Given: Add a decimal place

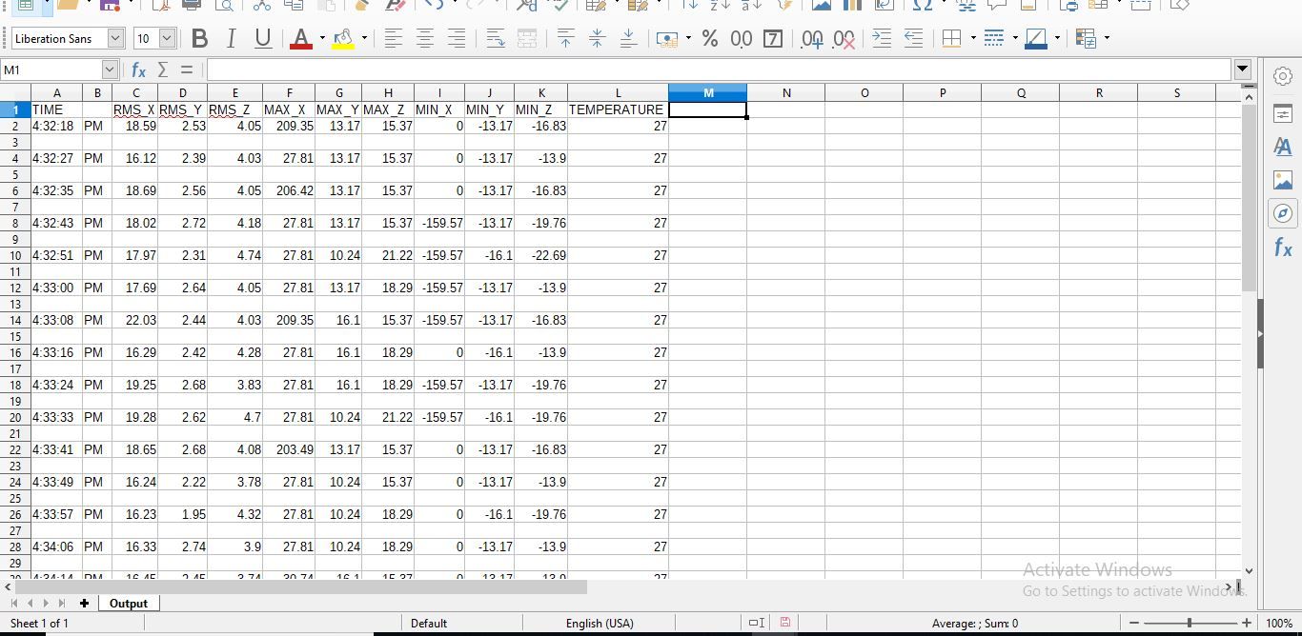Looking at the screenshot, I should click(x=812, y=39).
